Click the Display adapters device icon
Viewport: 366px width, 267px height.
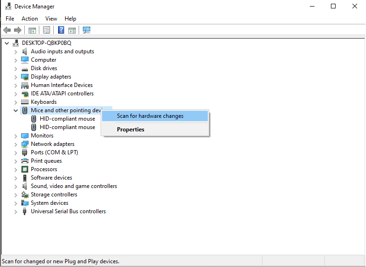click(25, 77)
